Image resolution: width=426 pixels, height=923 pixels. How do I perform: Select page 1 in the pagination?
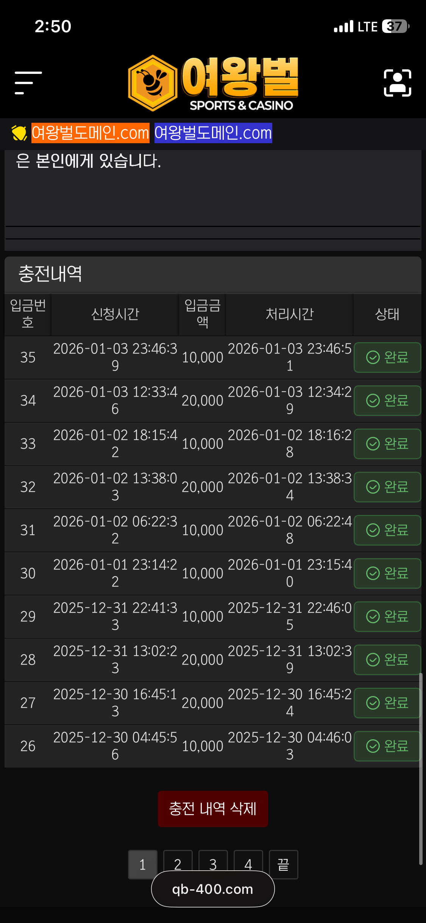pyautogui.click(x=142, y=864)
